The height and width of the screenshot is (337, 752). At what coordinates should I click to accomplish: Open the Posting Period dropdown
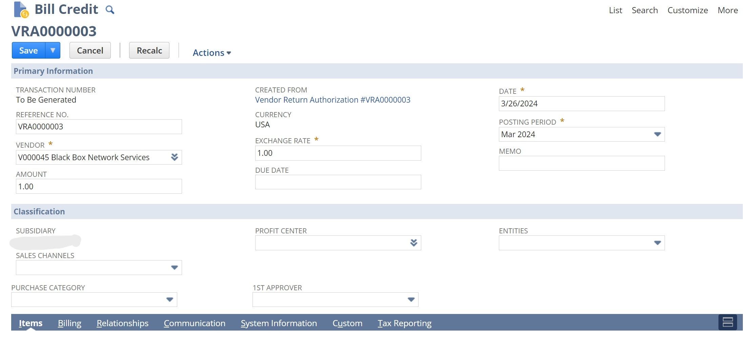tap(657, 134)
